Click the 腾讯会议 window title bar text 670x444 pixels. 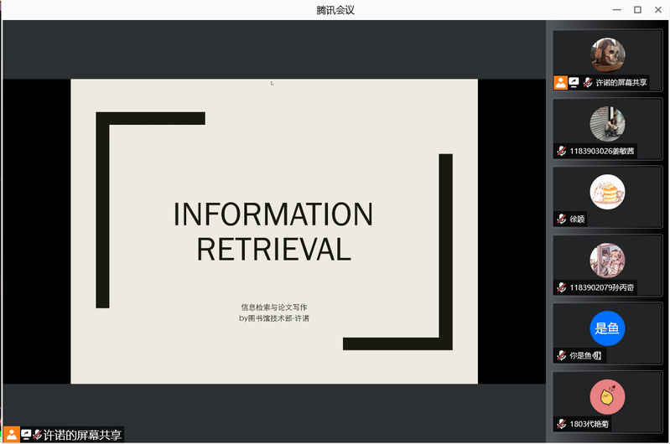tap(335, 9)
